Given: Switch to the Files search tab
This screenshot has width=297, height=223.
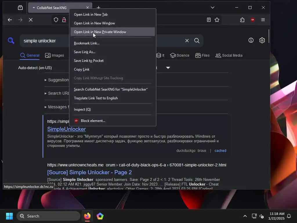Looking at the screenshot, I should click(202, 55).
